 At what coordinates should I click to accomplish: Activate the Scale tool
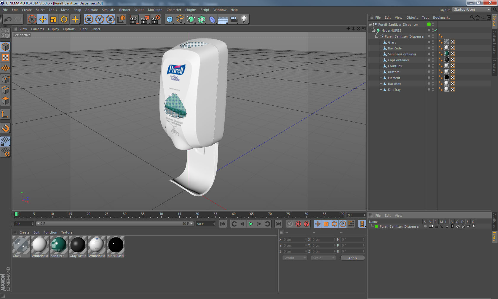coord(53,20)
